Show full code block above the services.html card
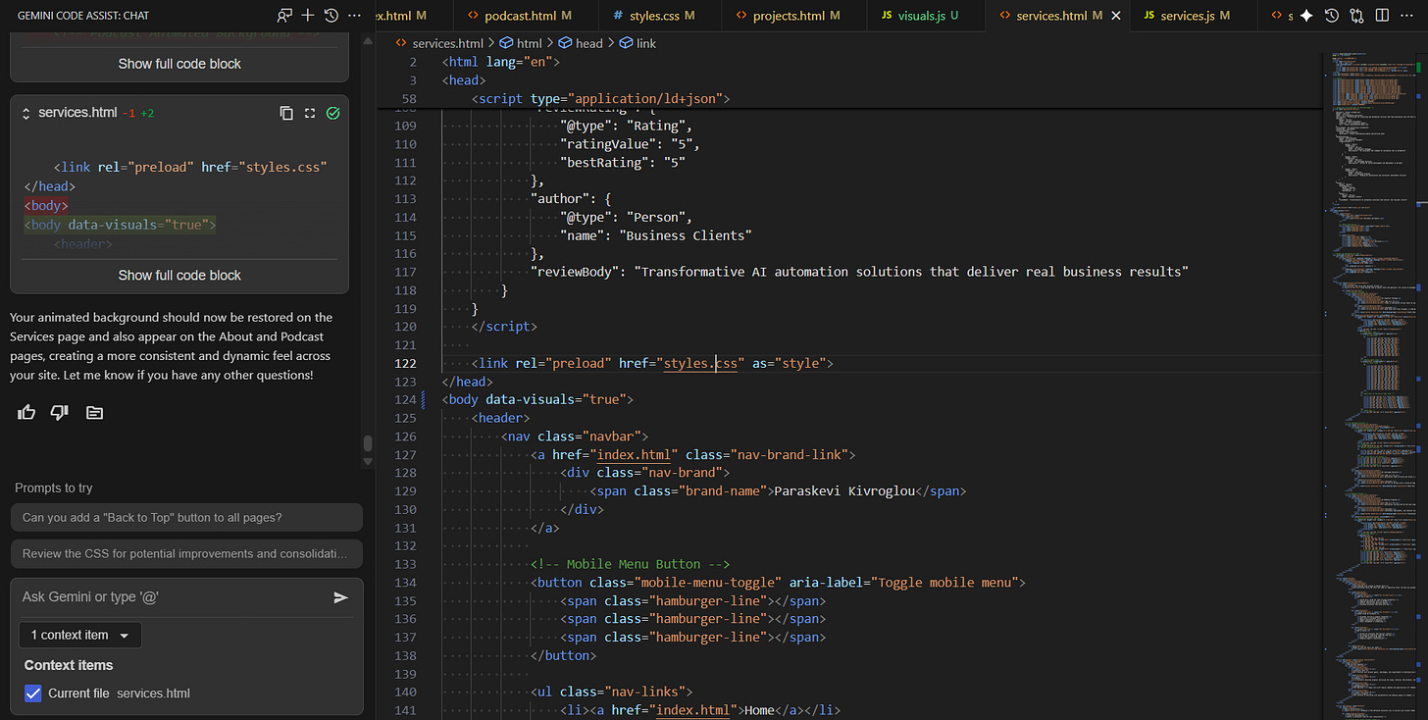Screen dimensions: 1428x720 tap(179, 64)
